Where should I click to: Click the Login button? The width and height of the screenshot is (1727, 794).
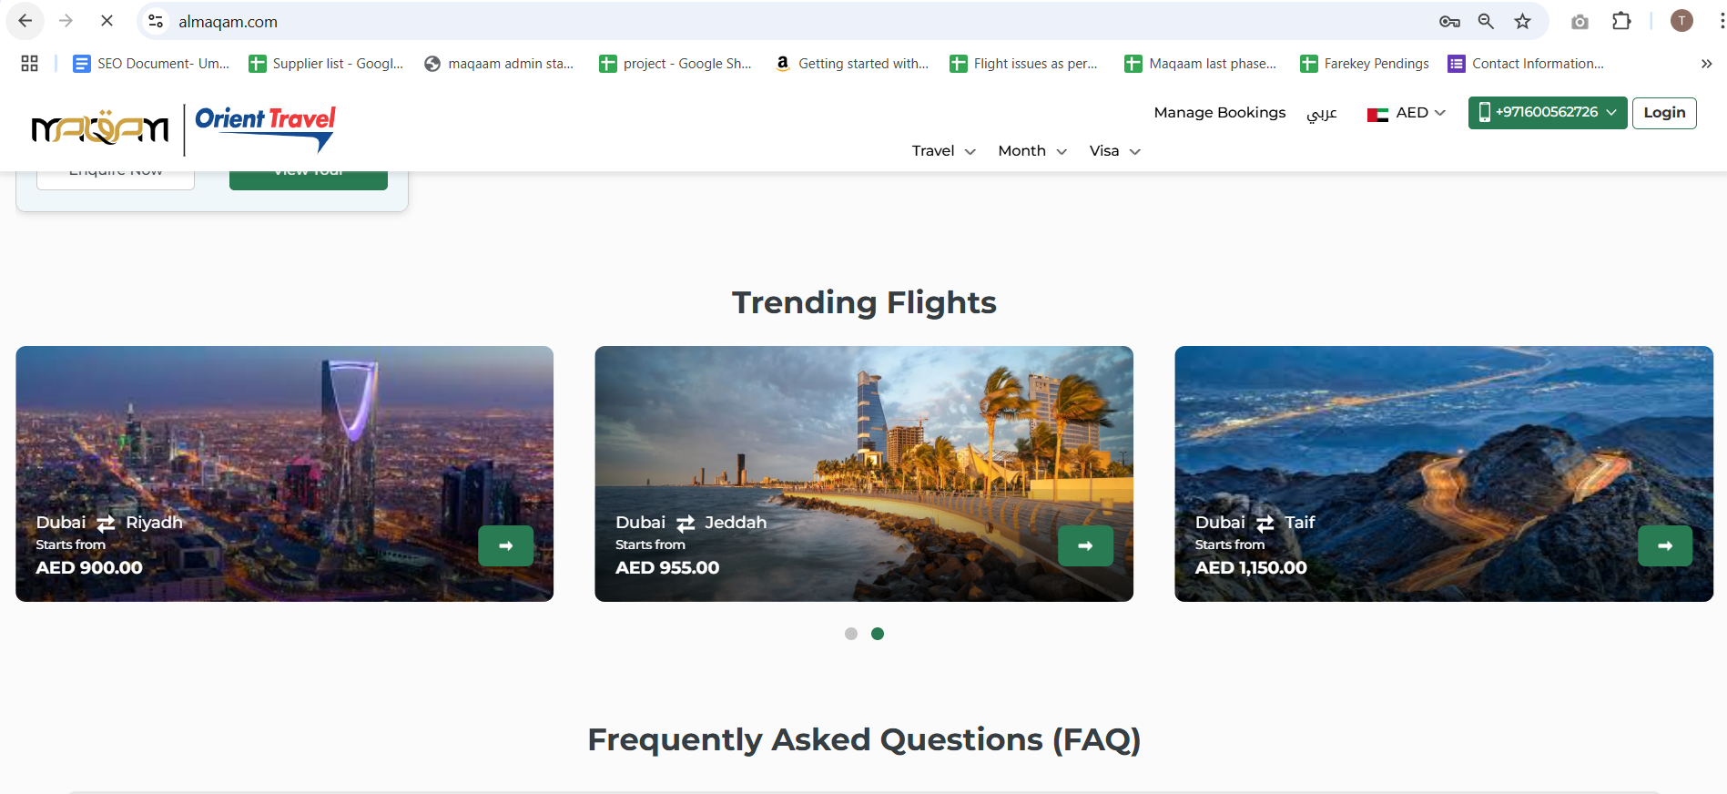tap(1664, 113)
